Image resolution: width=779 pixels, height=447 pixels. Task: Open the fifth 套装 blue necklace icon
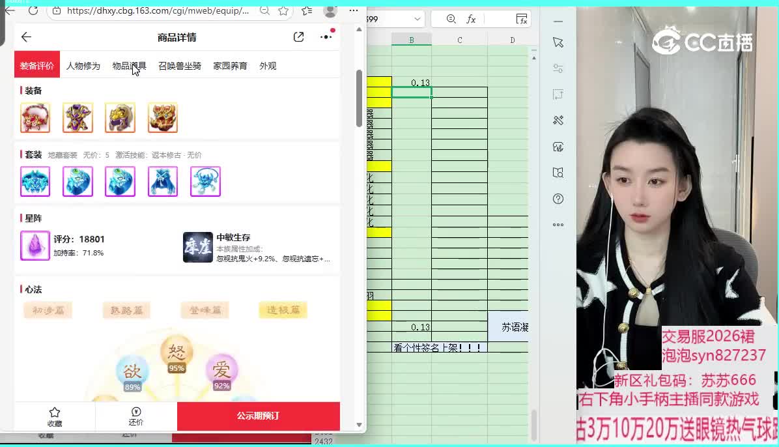[205, 182]
